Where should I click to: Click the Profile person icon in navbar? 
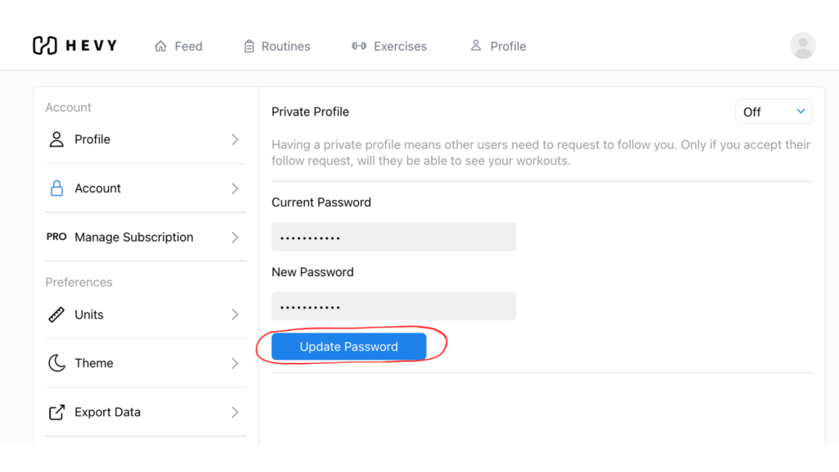click(x=476, y=46)
